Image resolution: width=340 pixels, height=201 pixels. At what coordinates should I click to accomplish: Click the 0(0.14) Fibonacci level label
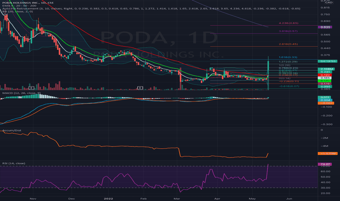(285, 78)
